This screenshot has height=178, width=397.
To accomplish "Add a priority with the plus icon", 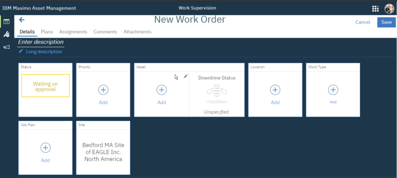I will point(103,90).
